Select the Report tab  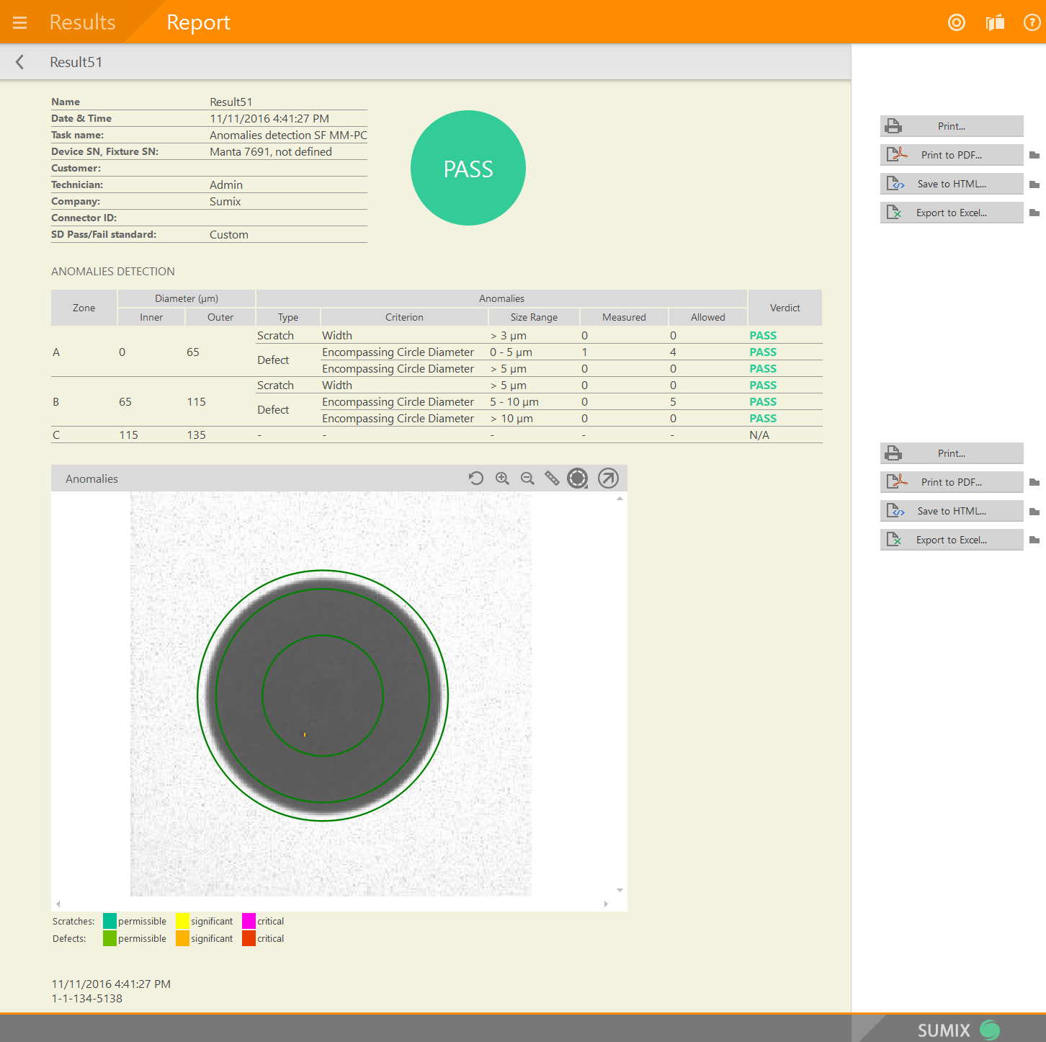198,22
